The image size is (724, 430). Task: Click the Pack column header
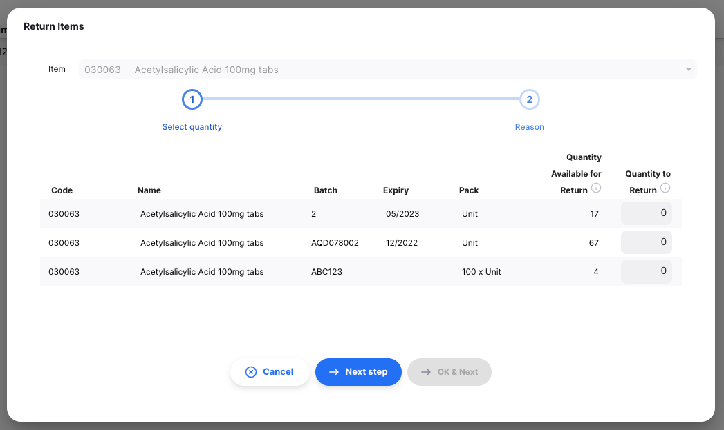pyautogui.click(x=468, y=190)
